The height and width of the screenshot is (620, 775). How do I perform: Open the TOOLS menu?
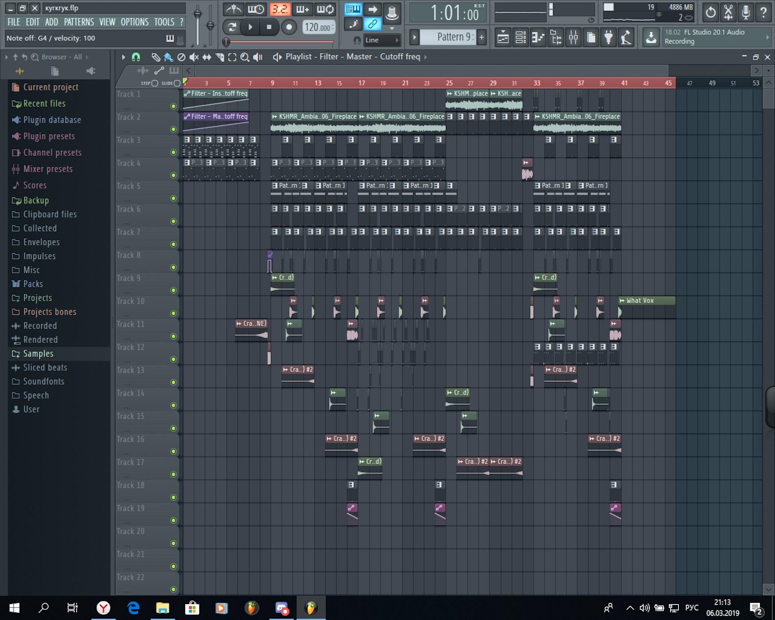click(x=164, y=22)
